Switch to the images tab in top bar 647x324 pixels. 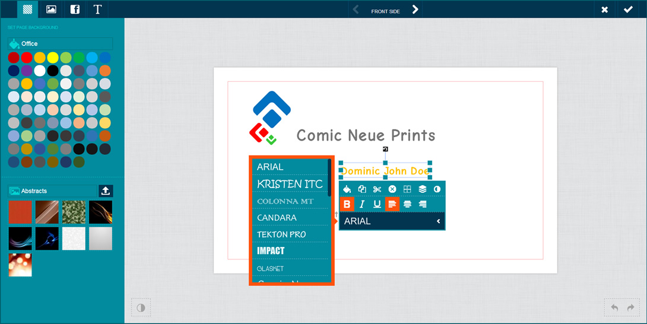tap(51, 9)
